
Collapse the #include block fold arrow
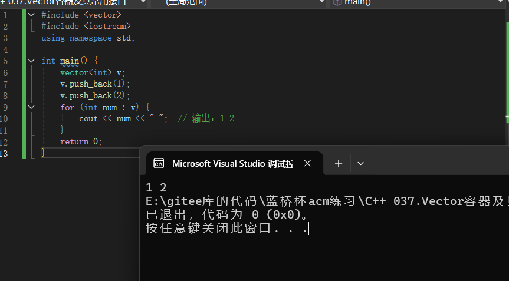31,15
